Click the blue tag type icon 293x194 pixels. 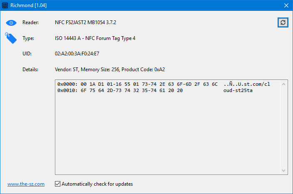tap(11, 38)
